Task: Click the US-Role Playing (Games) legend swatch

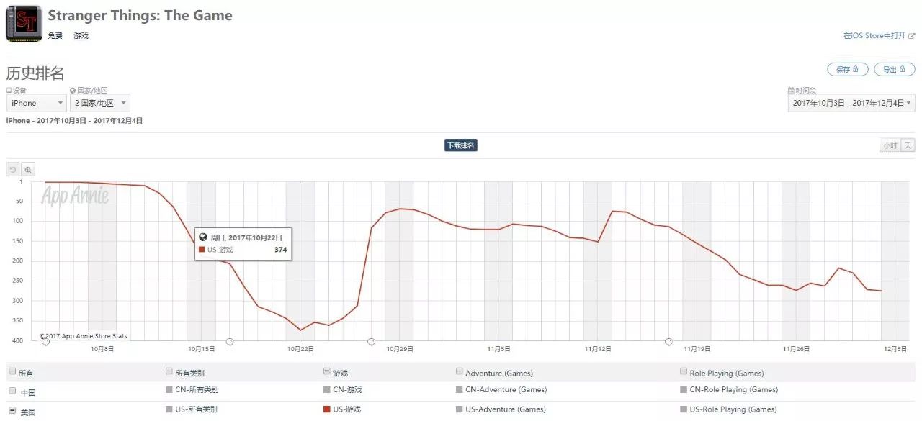Action: click(x=684, y=409)
